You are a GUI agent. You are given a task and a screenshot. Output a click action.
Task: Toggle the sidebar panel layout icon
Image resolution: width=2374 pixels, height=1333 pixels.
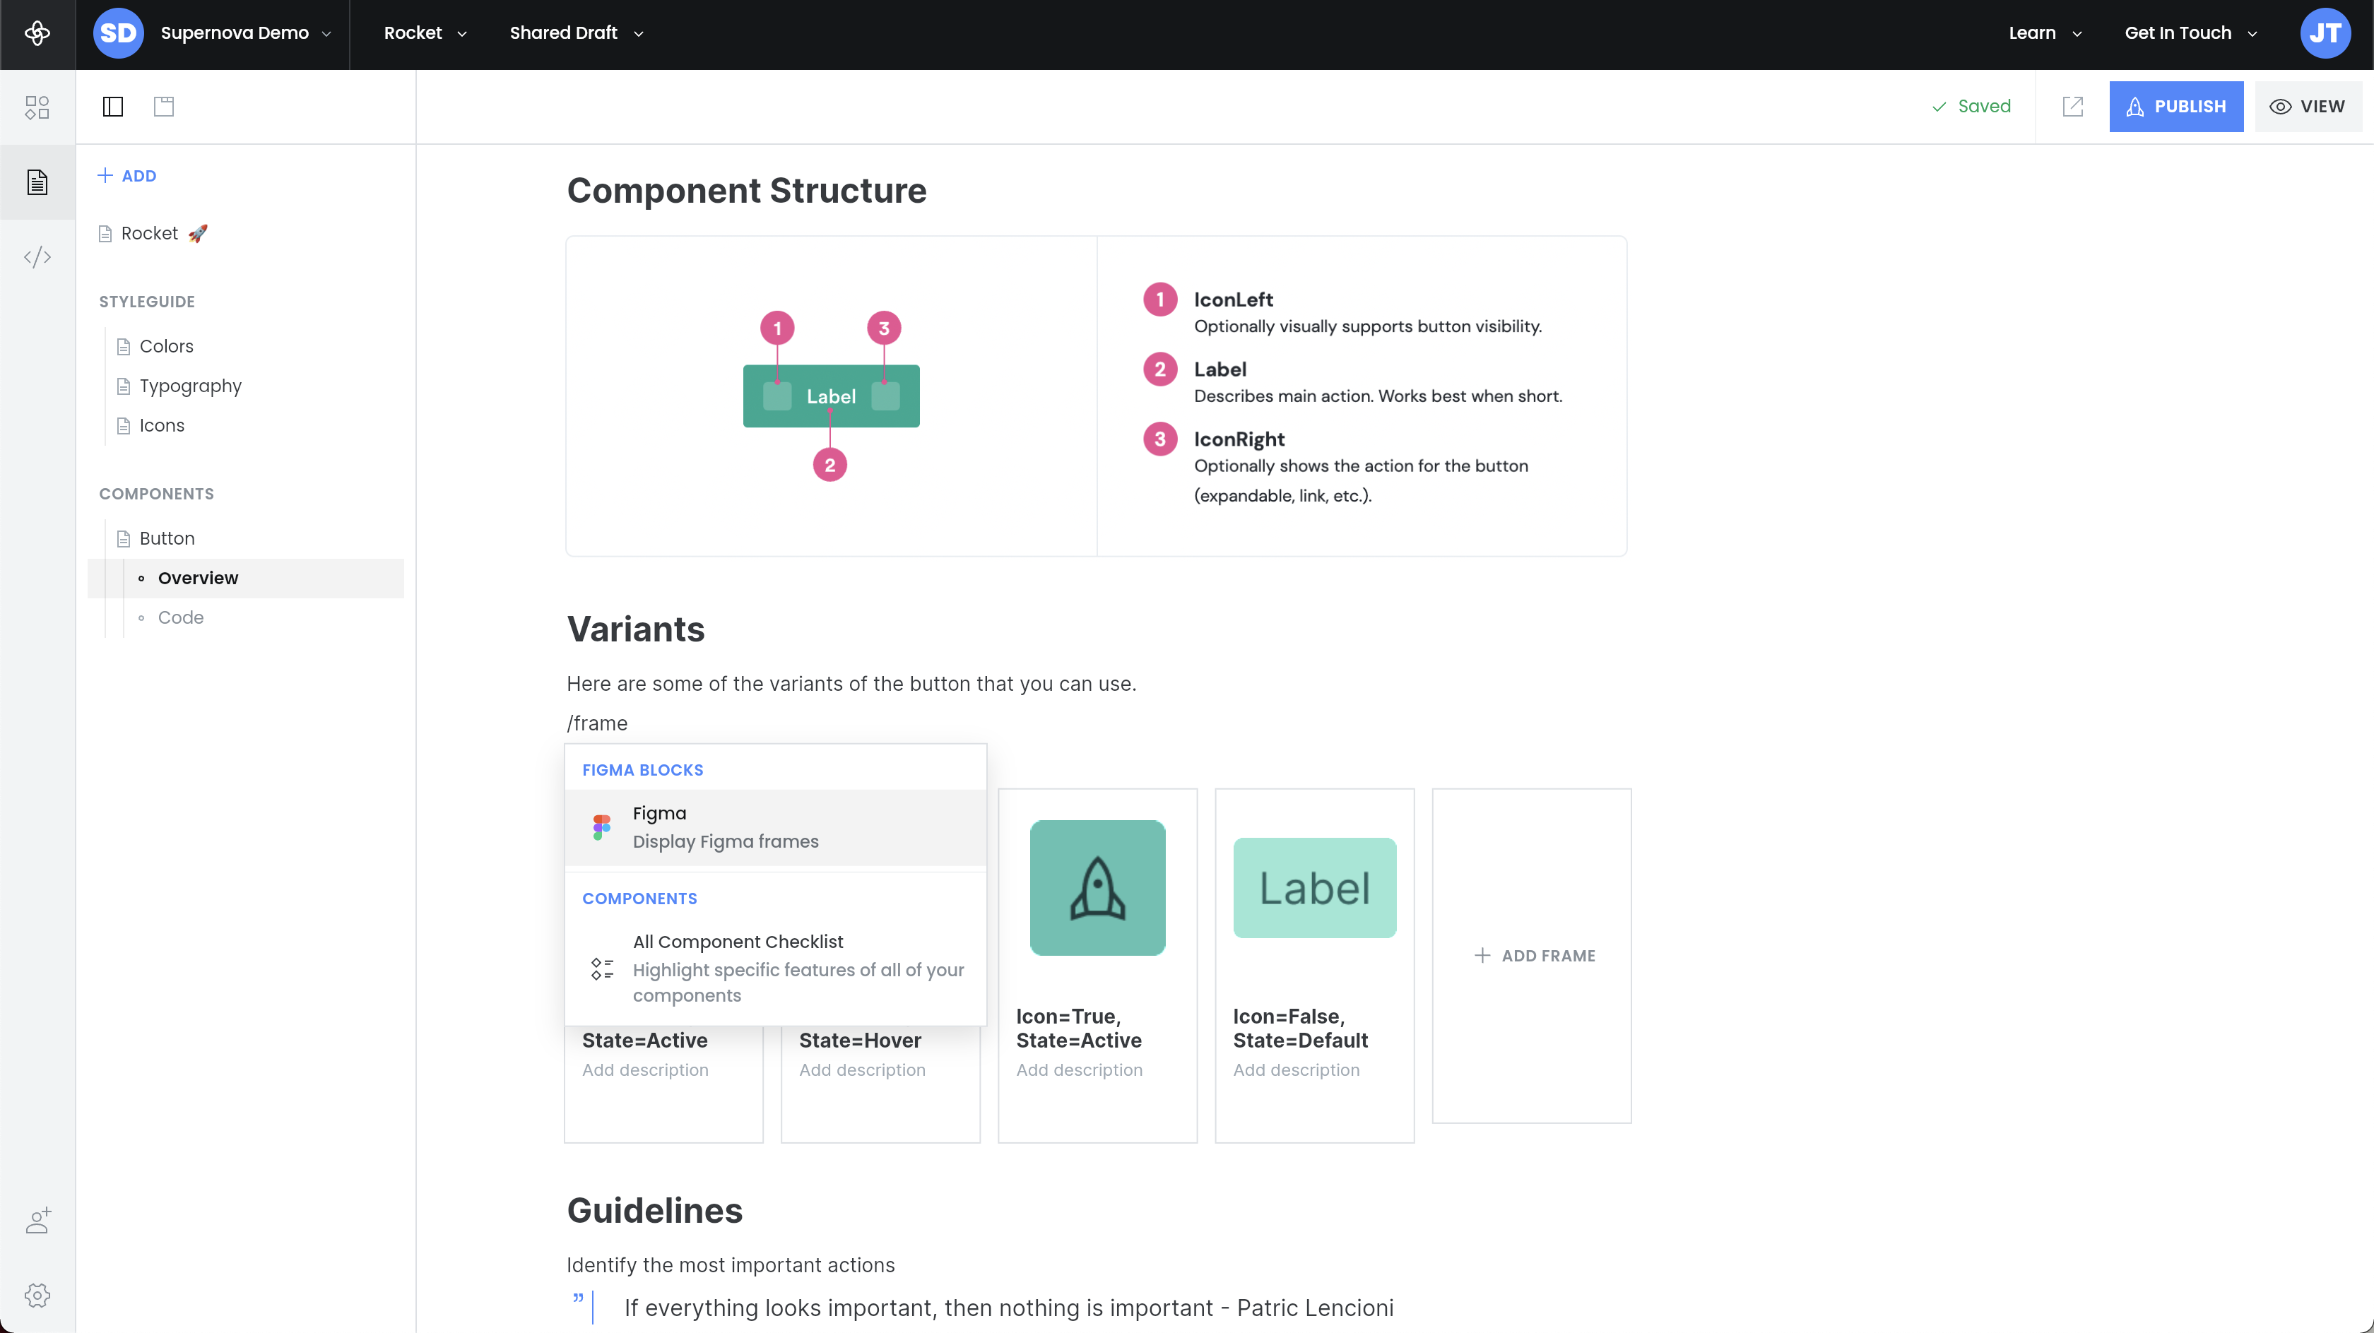113,107
